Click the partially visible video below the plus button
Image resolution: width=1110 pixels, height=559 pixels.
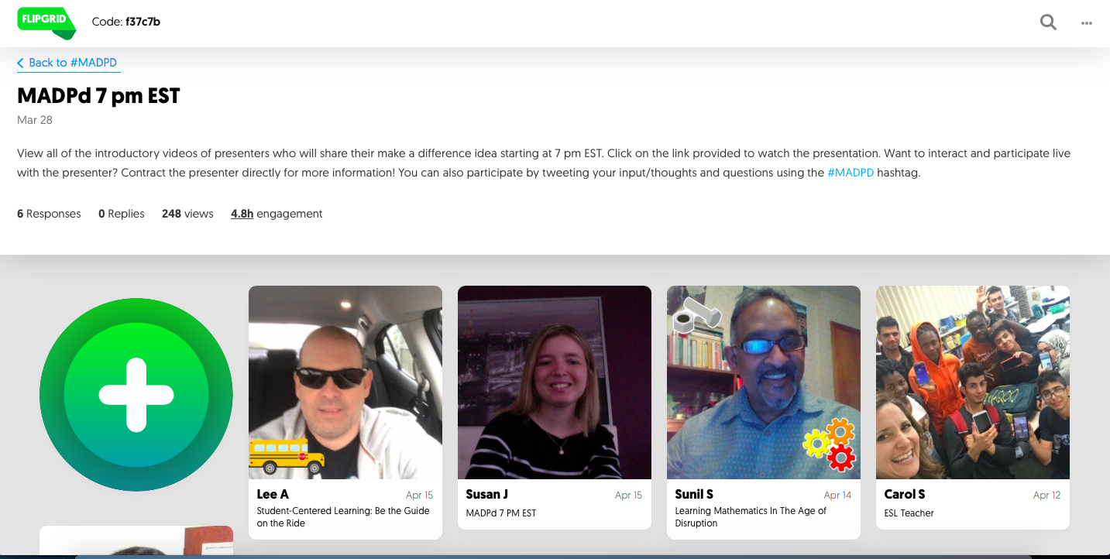136,544
